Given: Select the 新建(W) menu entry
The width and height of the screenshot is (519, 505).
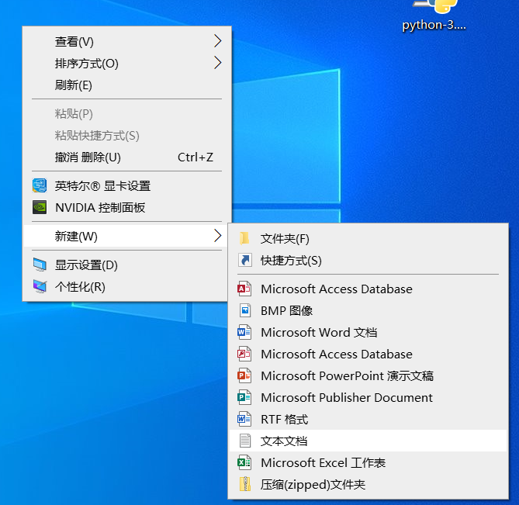Looking at the screenshot, I should (126, 236).
